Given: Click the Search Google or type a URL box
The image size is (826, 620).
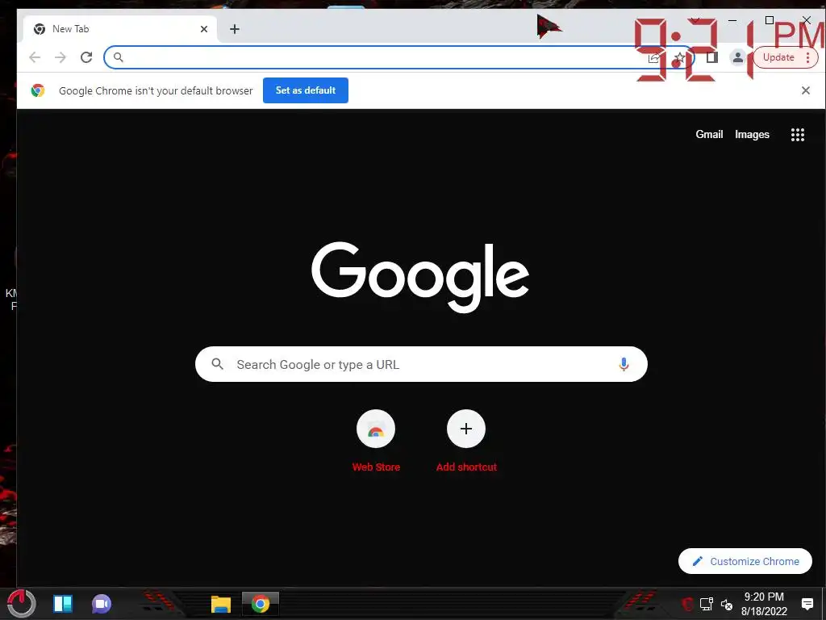Looking at the screenshot, I should (x=421, y=364).
